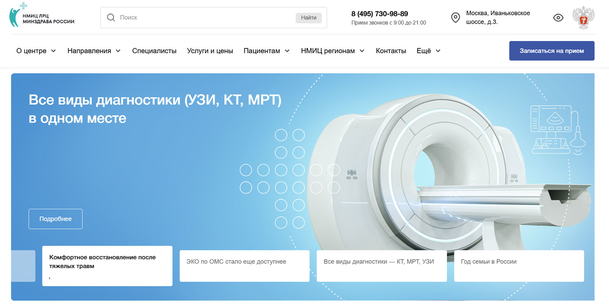The image size is (609, 304).
Task: Open the «Контакты» page
Action: [391, 51]
